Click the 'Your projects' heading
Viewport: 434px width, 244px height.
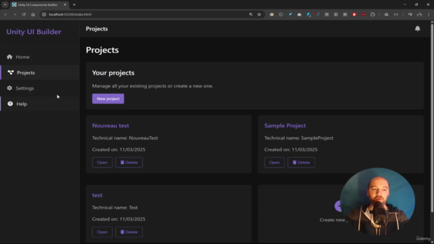pos(113,73)
